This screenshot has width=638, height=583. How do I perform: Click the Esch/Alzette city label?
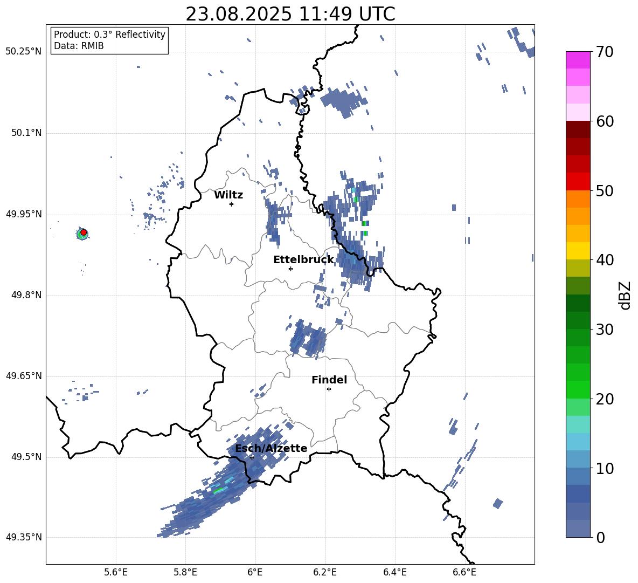271,448
